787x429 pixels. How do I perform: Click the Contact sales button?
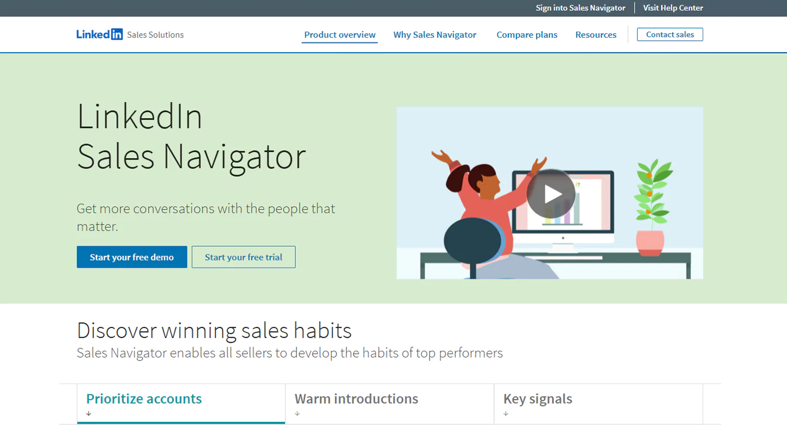669,34
